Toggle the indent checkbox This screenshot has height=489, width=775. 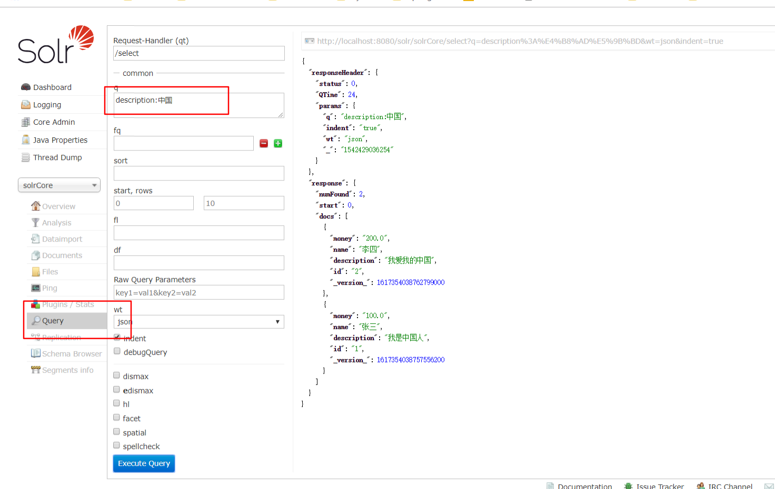[x=117, y=337]
